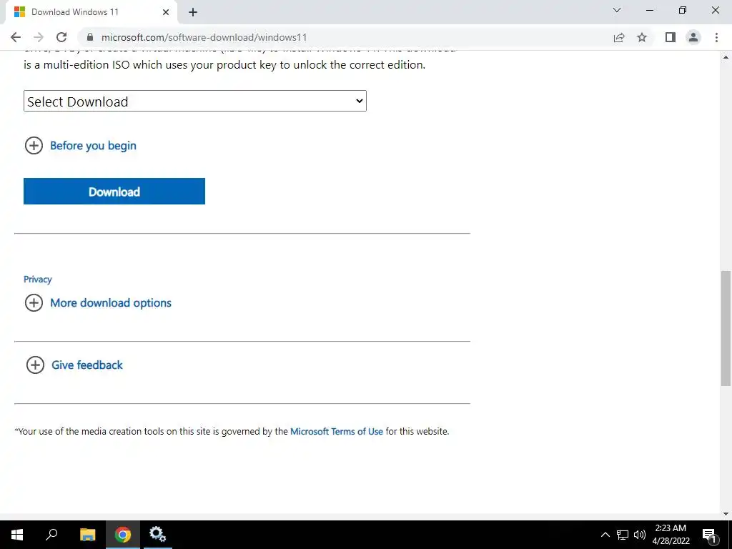Click the taskbar clock and date
This screenshot has width=732, height=549.
[671, 535]
